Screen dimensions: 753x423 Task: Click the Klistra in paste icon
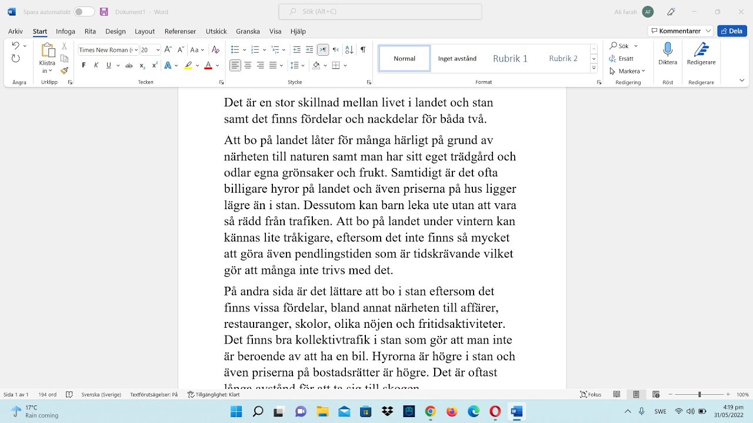click(48, 51)
